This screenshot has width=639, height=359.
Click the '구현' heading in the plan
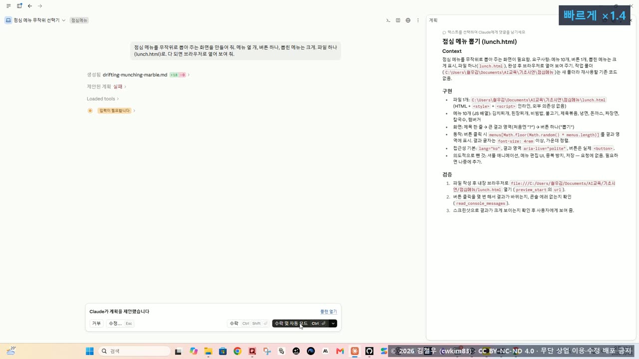[x=447, y=91]
